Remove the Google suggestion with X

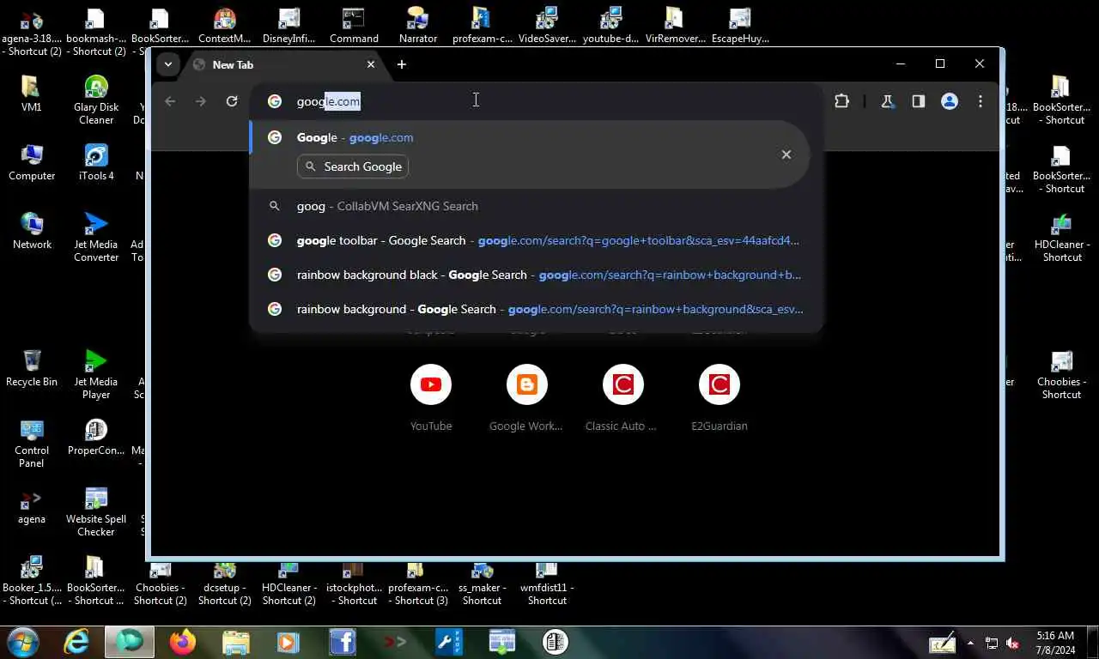(x=786, y=154)
